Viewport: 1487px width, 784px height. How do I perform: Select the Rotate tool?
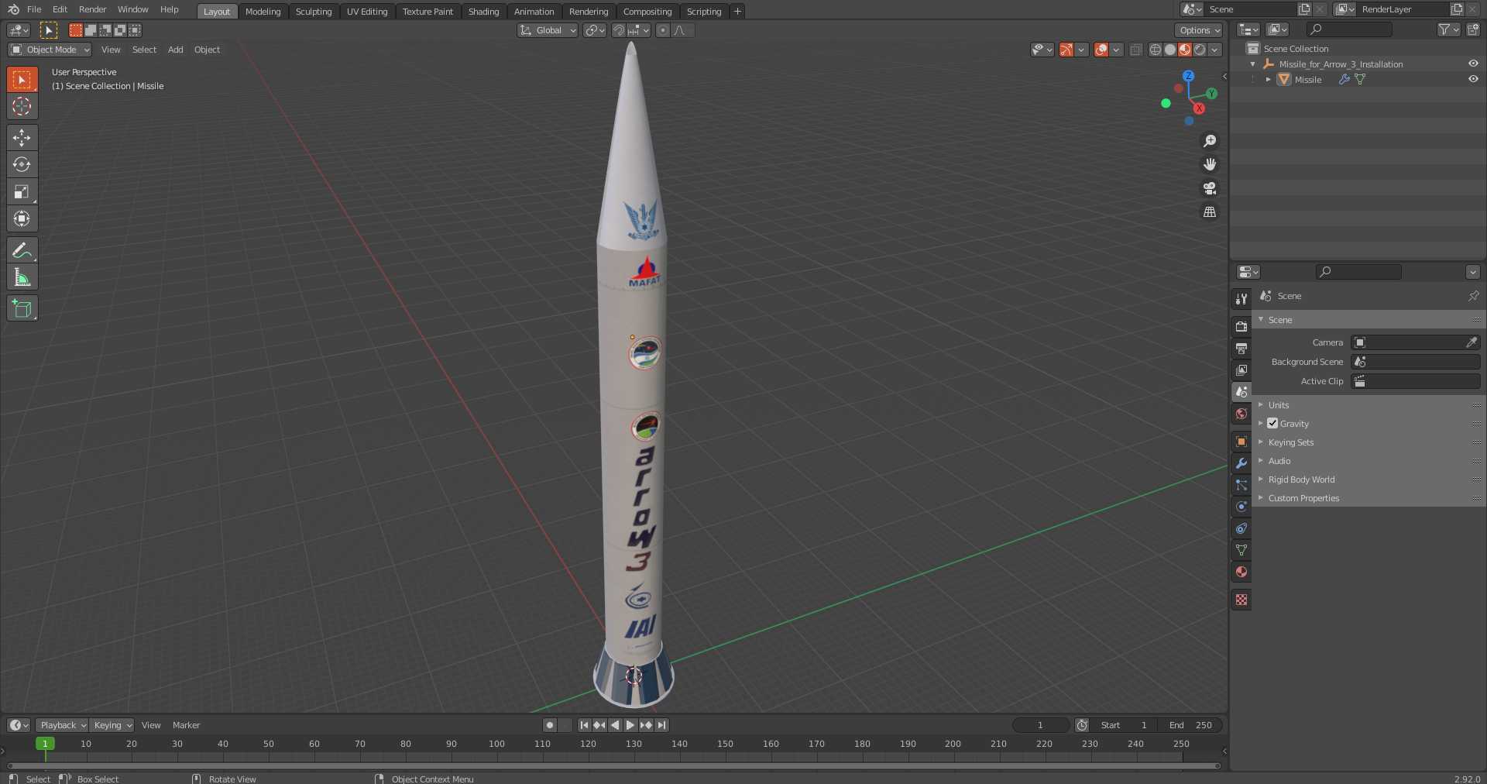click(x=22, y=164)
